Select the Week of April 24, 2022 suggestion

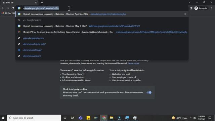(x=102, y=14)
